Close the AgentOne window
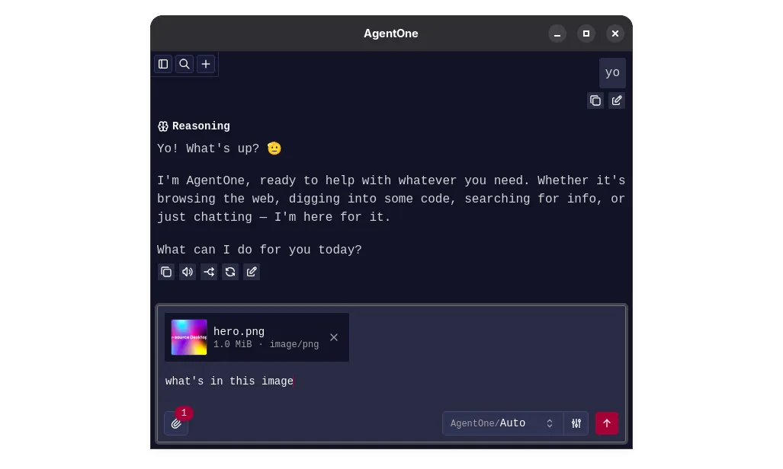Viewport: 783px width, 469px height. (615, 33)
